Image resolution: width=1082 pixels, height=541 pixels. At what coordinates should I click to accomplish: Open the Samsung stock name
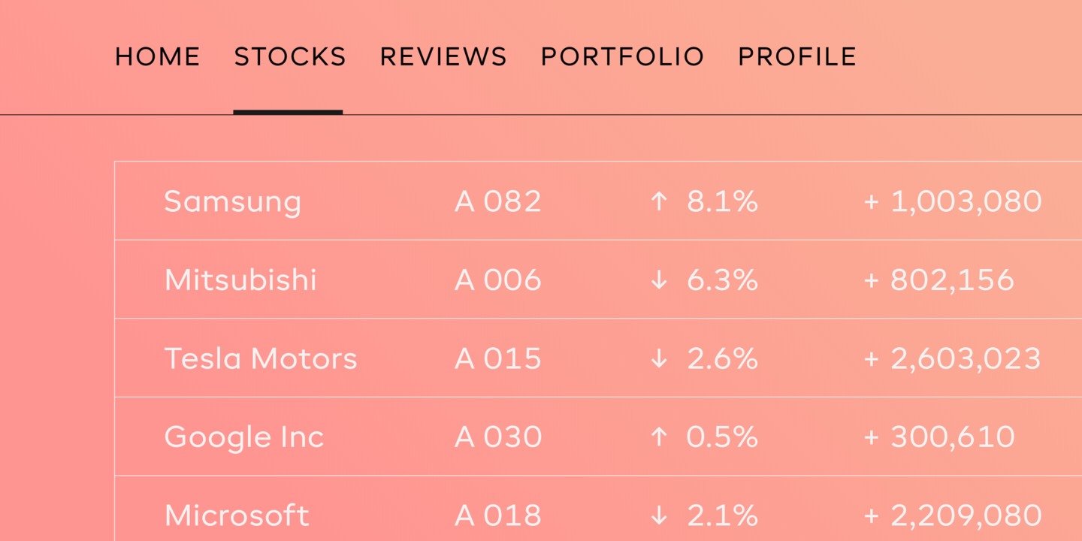[232, 201]
